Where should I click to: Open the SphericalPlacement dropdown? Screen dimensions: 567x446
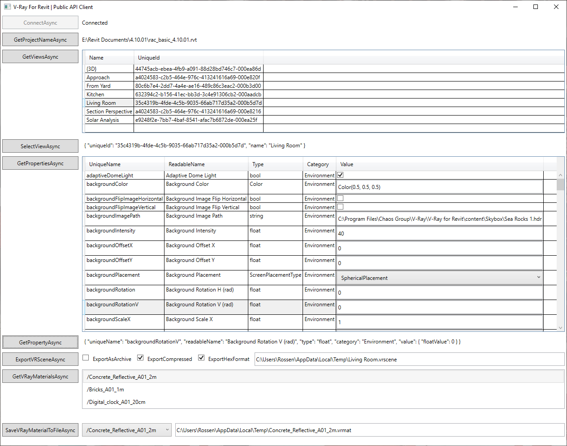(x=440, y=278)
